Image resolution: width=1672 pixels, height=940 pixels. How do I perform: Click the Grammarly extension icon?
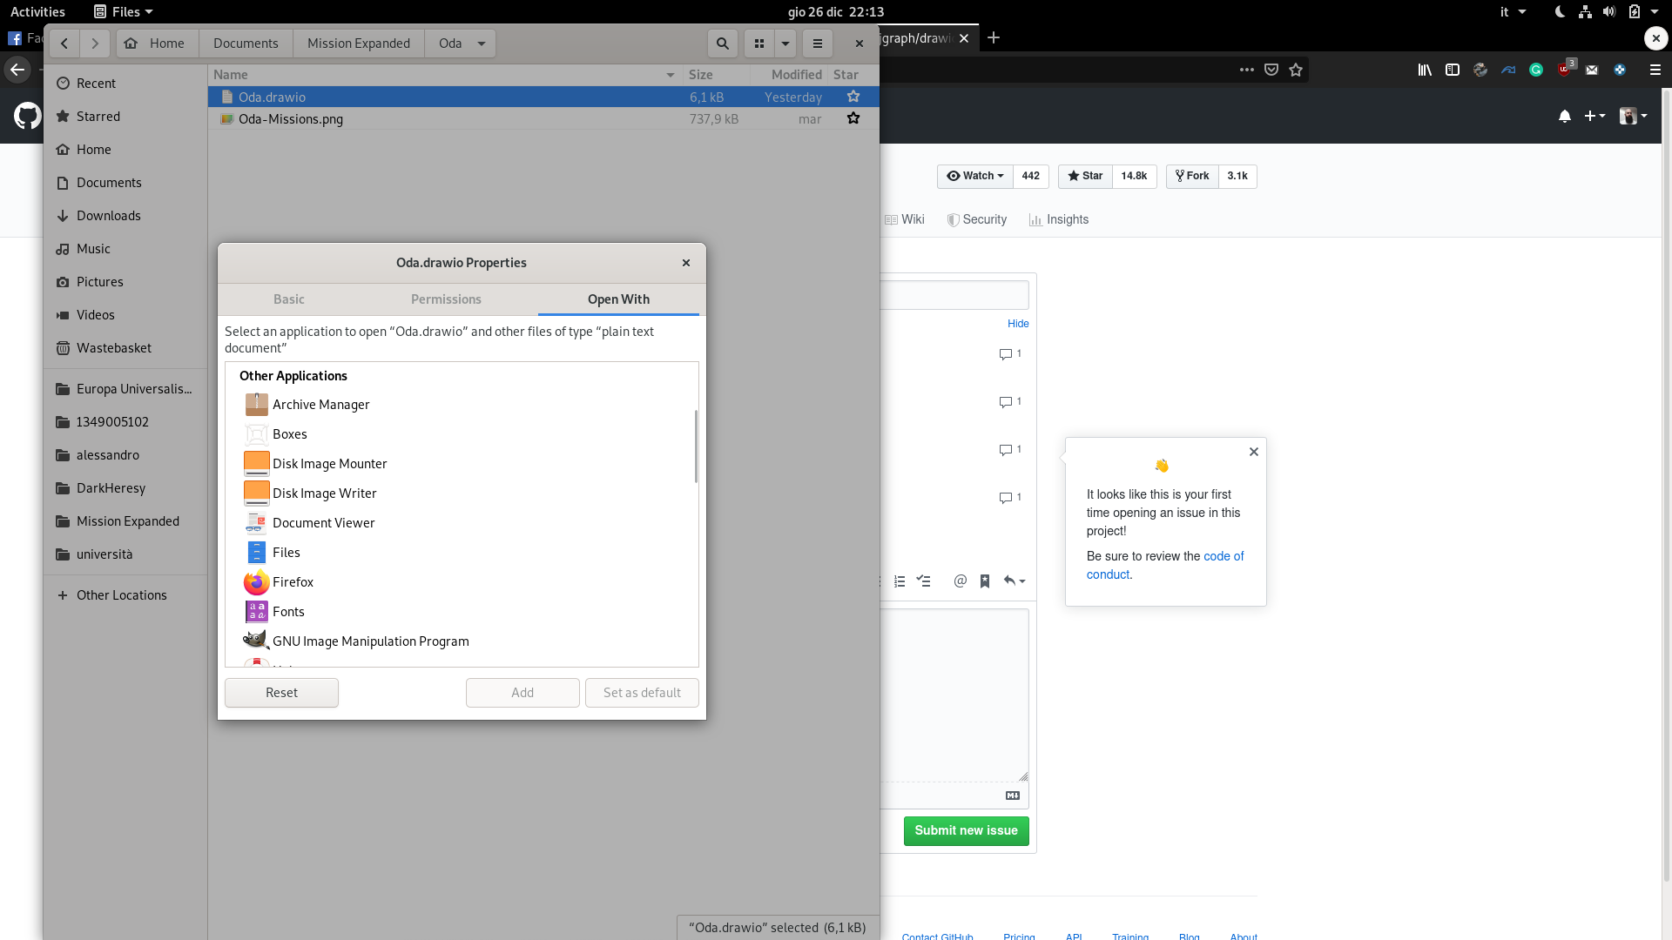pyautogui.click(x=1536, y=70)
